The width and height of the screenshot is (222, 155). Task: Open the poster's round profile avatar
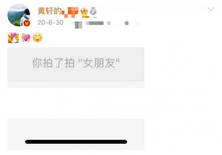[19, 15]
